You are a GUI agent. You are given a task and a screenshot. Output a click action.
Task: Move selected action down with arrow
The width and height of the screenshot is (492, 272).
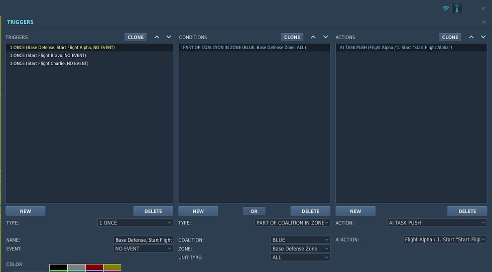click(483, 37)
